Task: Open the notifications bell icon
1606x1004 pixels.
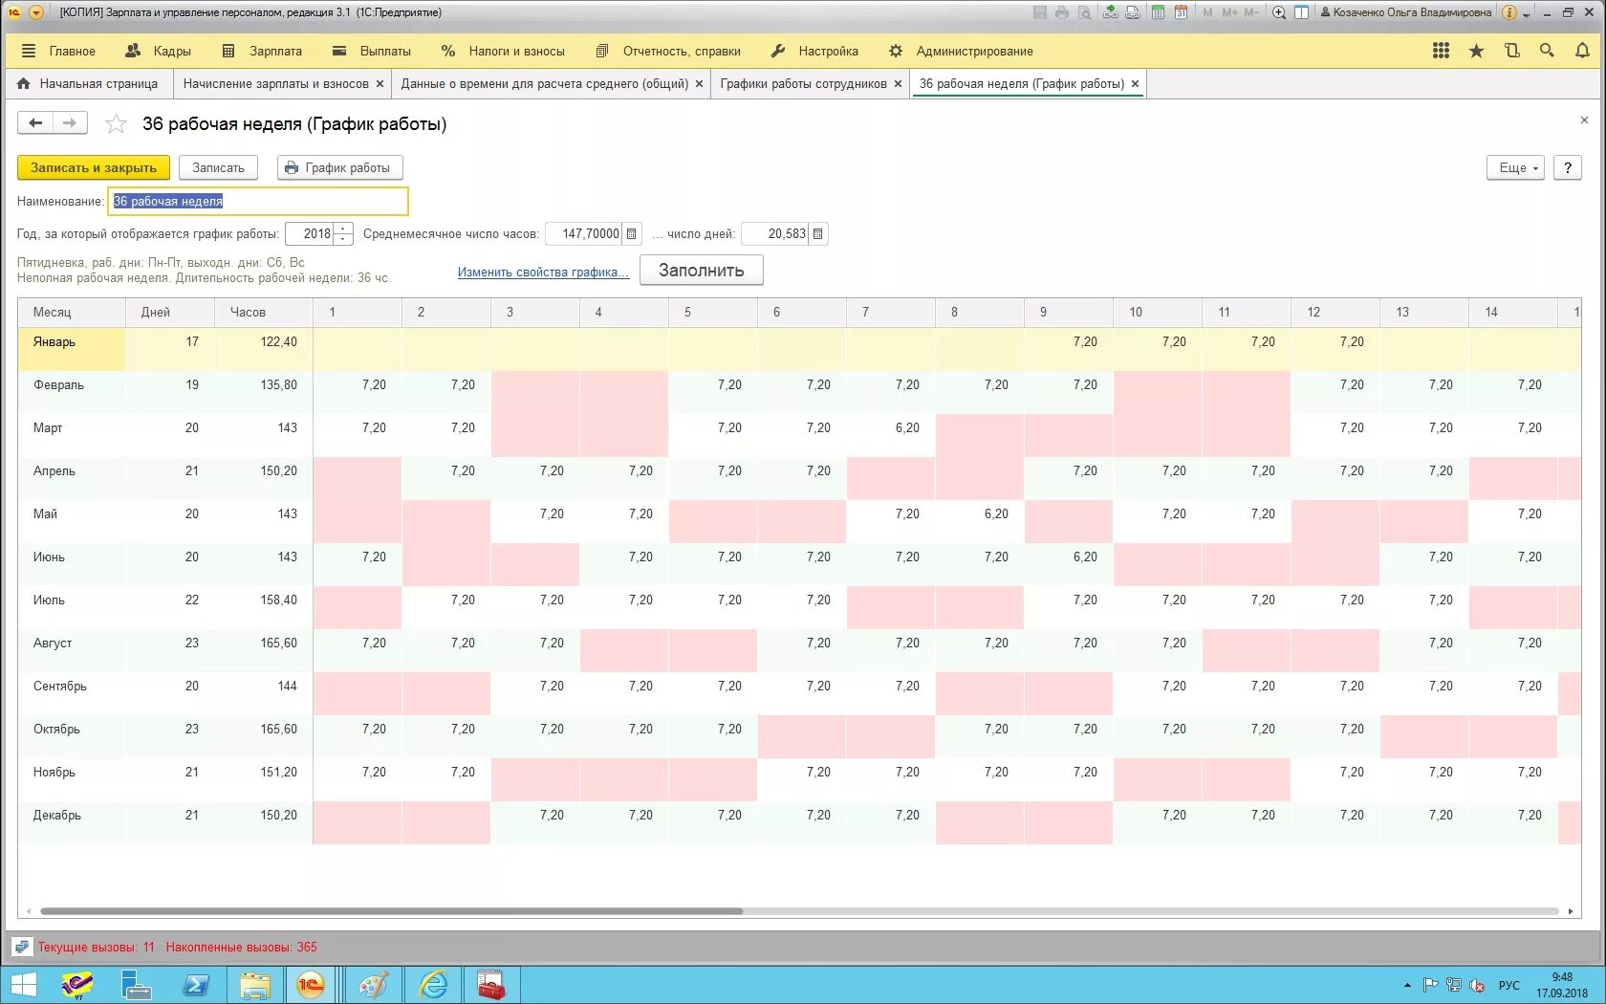Action: 1582,51
